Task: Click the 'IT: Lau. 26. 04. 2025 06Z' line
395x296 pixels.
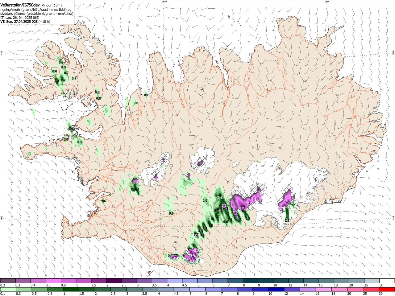Action: click(x=19, y=18)
